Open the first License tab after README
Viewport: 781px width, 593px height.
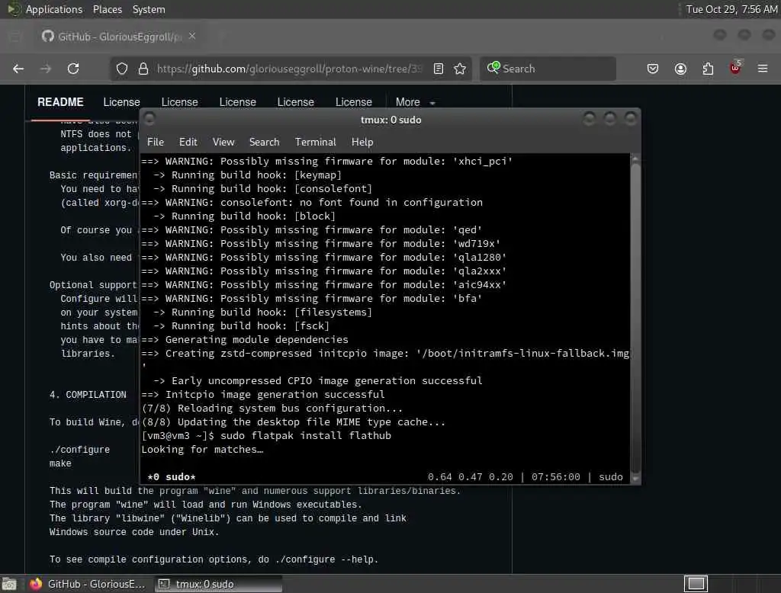121,102
